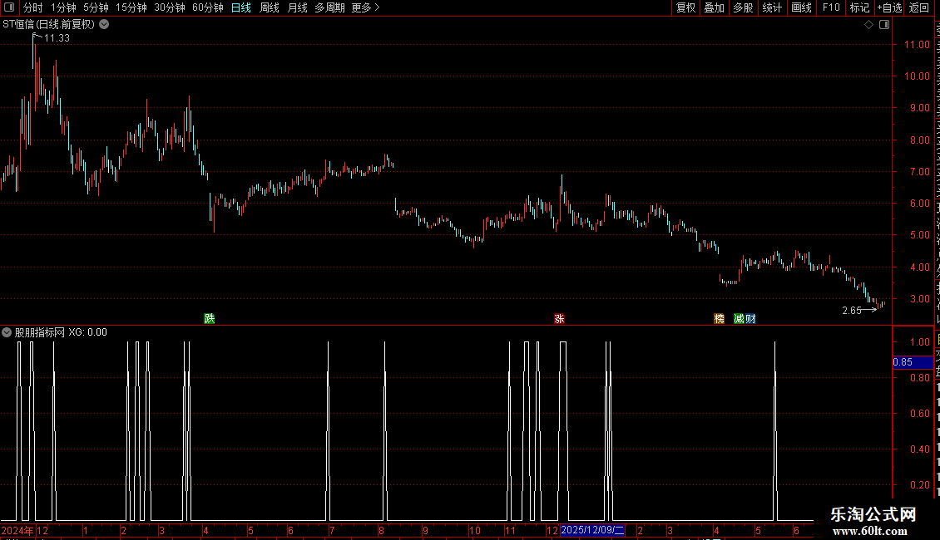This screenshot has width=940, height=540.
Task: Open the dropdown icon beside ST恒信 title
Action: [x=104, y=25]
